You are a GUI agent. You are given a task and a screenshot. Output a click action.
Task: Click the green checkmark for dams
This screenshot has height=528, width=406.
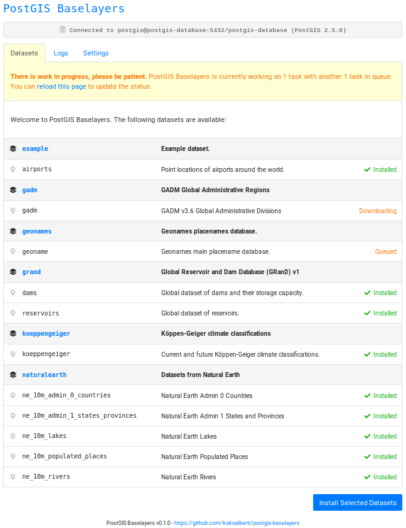[367, 293]
